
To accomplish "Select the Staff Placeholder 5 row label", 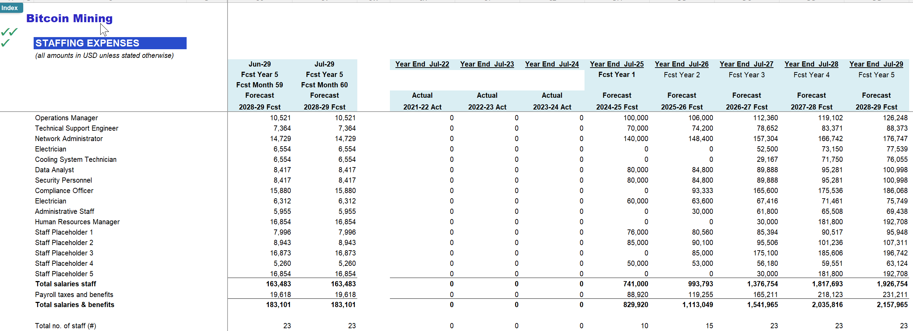I will pyautogui.click(x=64, y=274).
